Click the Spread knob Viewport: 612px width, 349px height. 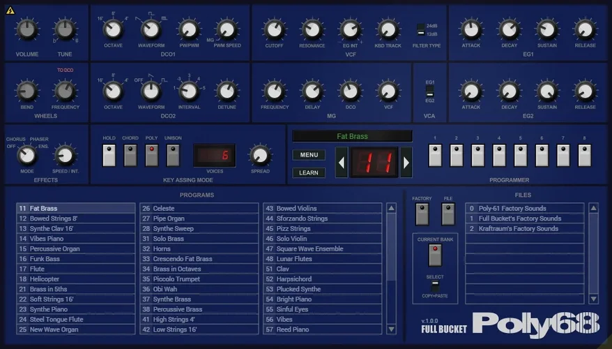coord(260,155)
